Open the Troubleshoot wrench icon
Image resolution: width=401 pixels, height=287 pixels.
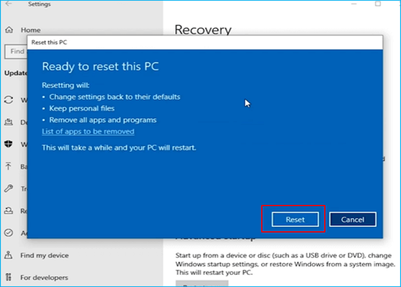click(9, 188)
